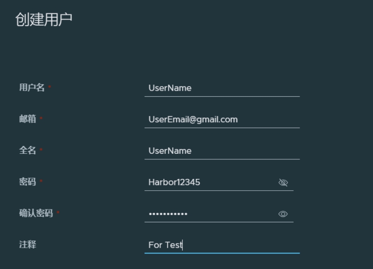This screenshot has height=269, width=373.
Task: Click the red asterisk beside 用户名
Action: [50, 86]
